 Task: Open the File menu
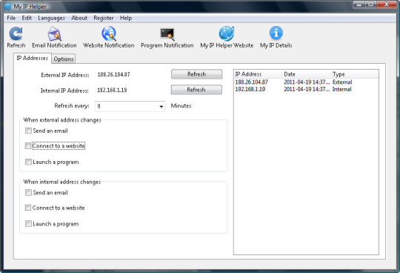pos(11,18)
